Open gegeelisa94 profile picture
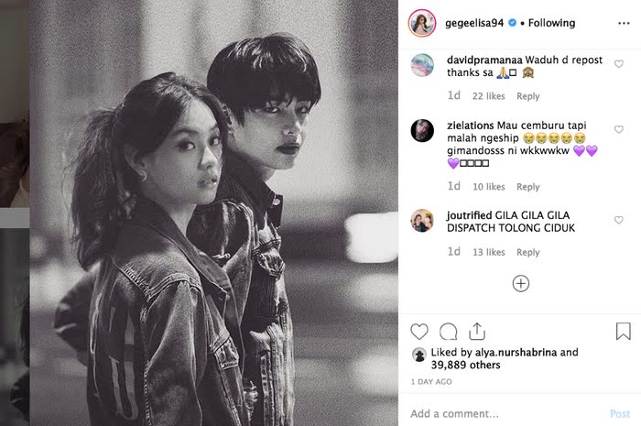Screen dimensions: 641x426 (422, 23)
